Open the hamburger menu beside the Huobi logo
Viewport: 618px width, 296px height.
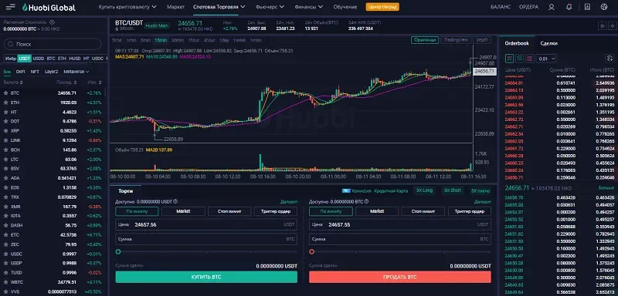pyautogui.click(x=11, y=7)
